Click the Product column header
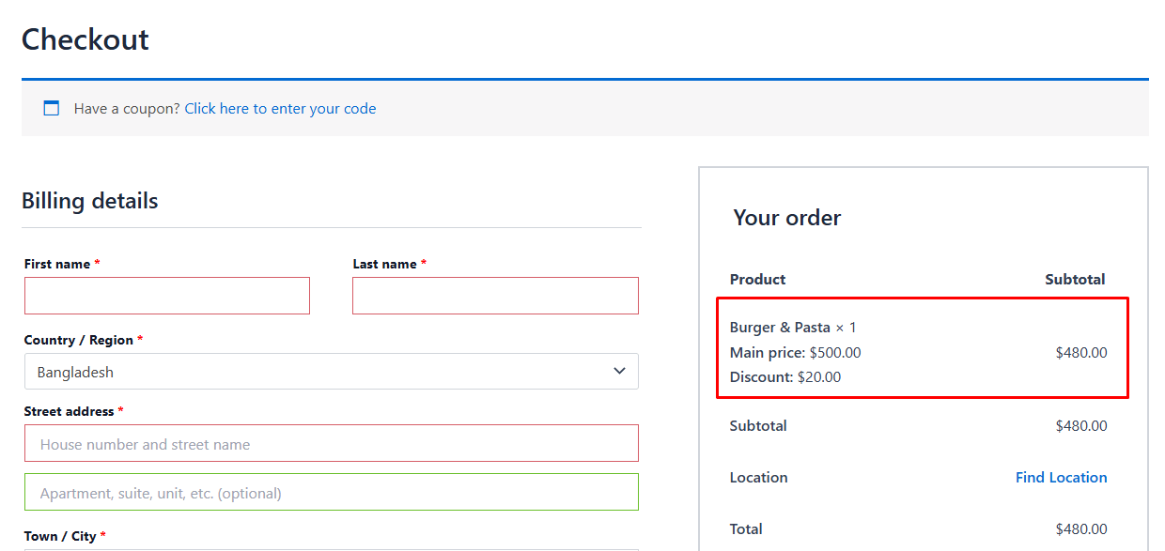Viewport: 1165px width, 551px height. click(757, 279)
